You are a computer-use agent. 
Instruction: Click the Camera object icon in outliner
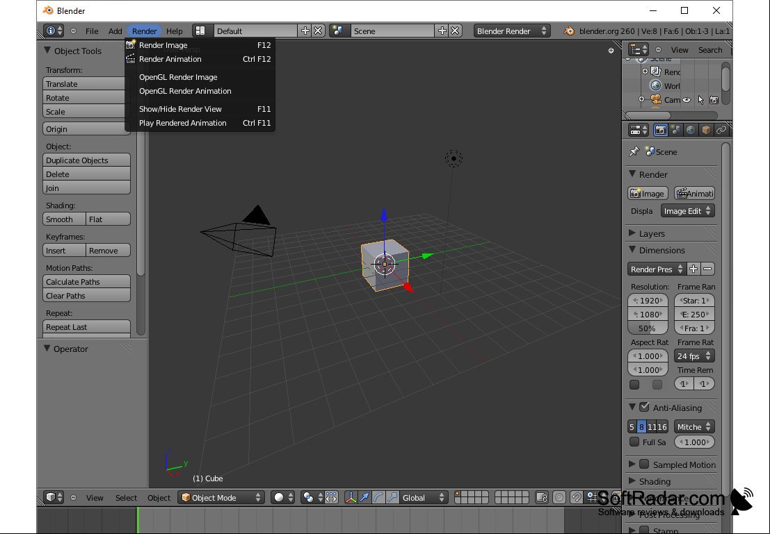pos(656,99)
